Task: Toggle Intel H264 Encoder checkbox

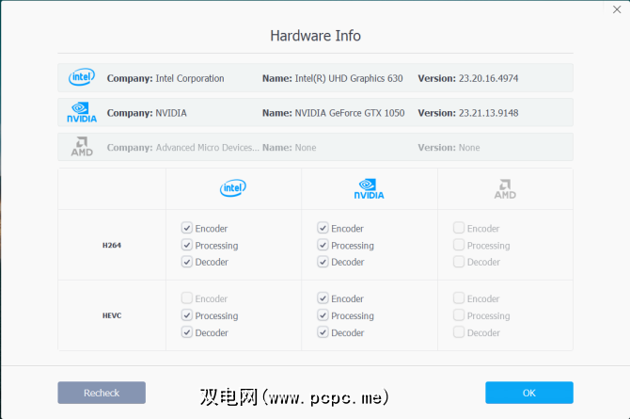Action: pos(187,228)
